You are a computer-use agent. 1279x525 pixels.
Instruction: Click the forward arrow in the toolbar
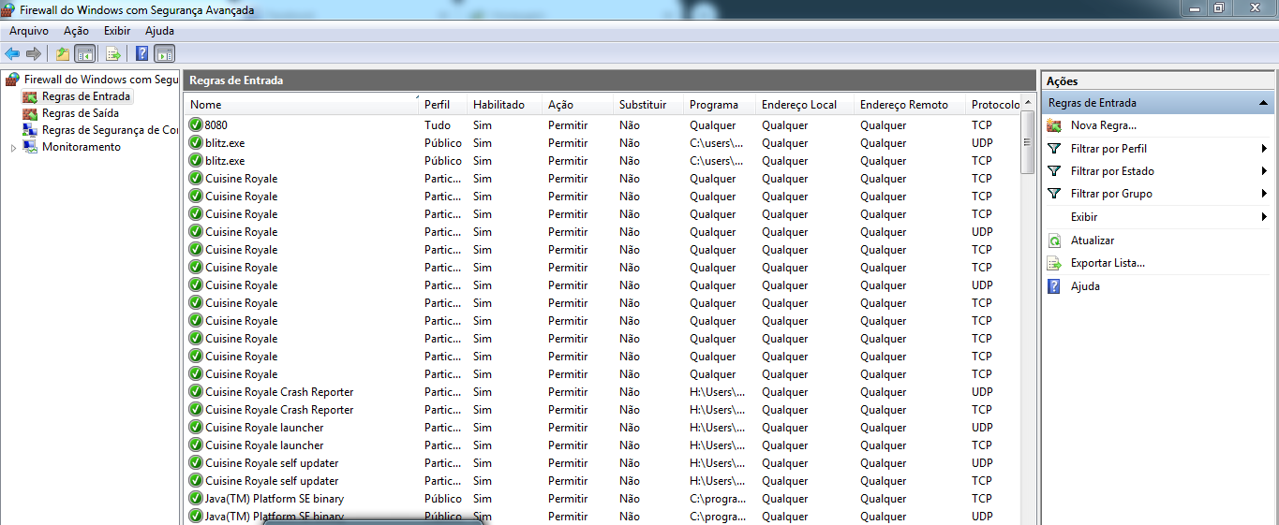pyautogui.click(x=34, y=53)
